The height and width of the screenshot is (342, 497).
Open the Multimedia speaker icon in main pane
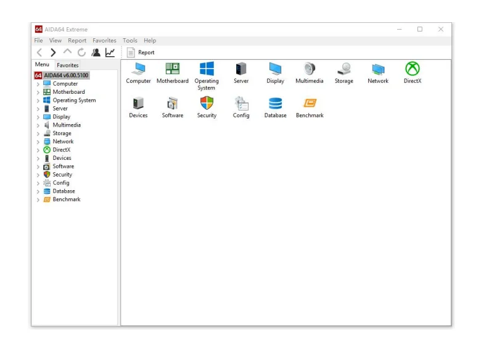click(310, 69)
